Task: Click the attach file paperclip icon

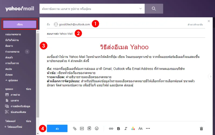Action: point(75,129)
